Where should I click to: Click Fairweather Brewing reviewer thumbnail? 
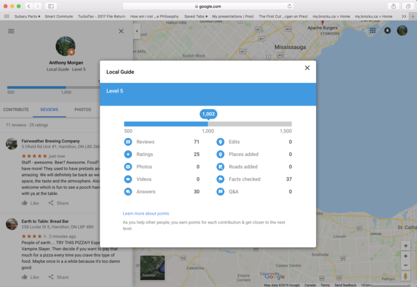click(x=12, y=143)
